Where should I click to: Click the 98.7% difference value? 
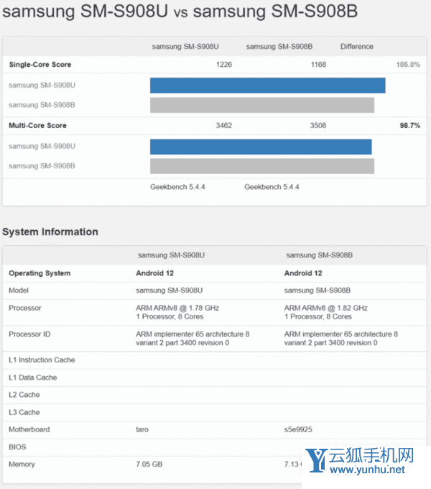(x=410, y=125)
